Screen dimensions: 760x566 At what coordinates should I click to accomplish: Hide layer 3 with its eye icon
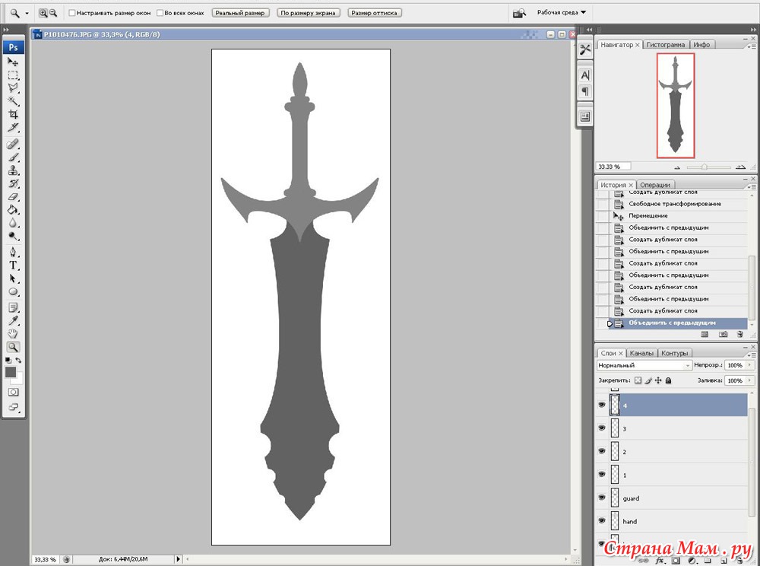click(x=602, y=428)
